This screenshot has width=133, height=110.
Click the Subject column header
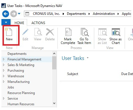pyautogui.click(x=72, y=74)
